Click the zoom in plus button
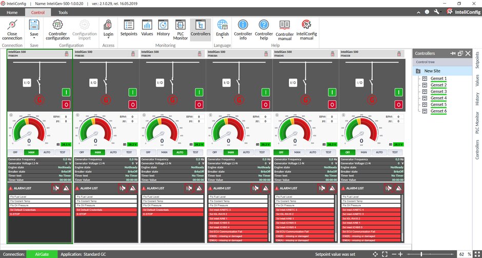 400,254
